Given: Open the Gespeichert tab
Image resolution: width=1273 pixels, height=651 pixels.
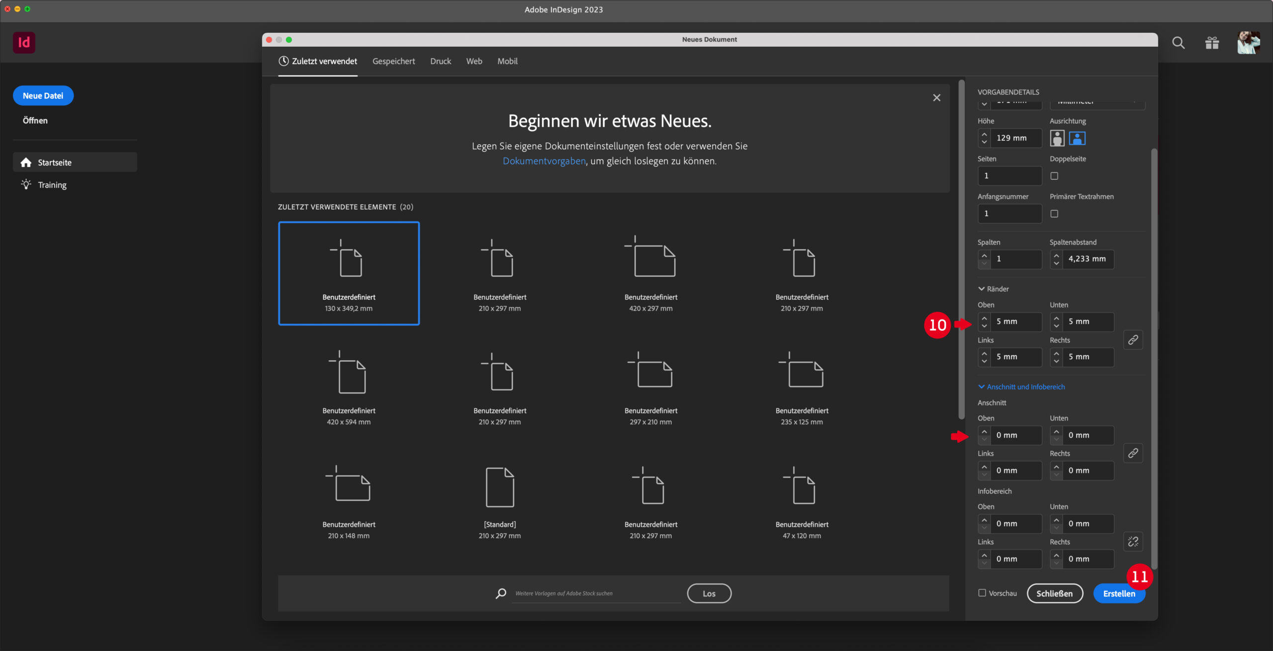Looking at the screenshot, I should click(393, 61).
